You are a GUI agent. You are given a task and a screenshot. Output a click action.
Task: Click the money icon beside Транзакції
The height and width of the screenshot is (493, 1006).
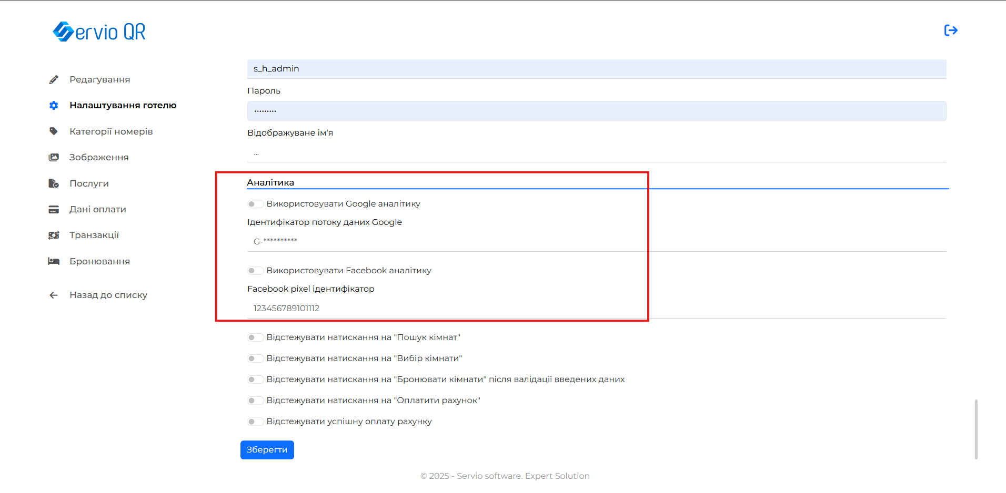point(54,235)
